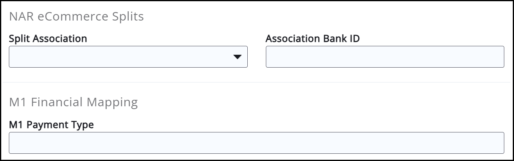Click the wide box under M1 Payment Type
Viewport: 514px width, 161px height.
coord(256,143)
